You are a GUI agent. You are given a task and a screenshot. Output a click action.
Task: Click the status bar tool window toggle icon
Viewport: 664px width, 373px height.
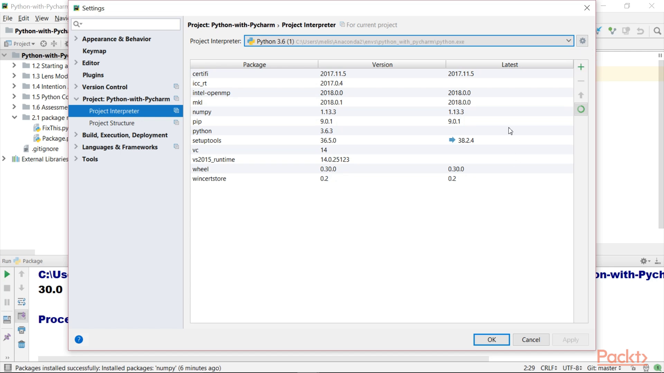point(7,368)
